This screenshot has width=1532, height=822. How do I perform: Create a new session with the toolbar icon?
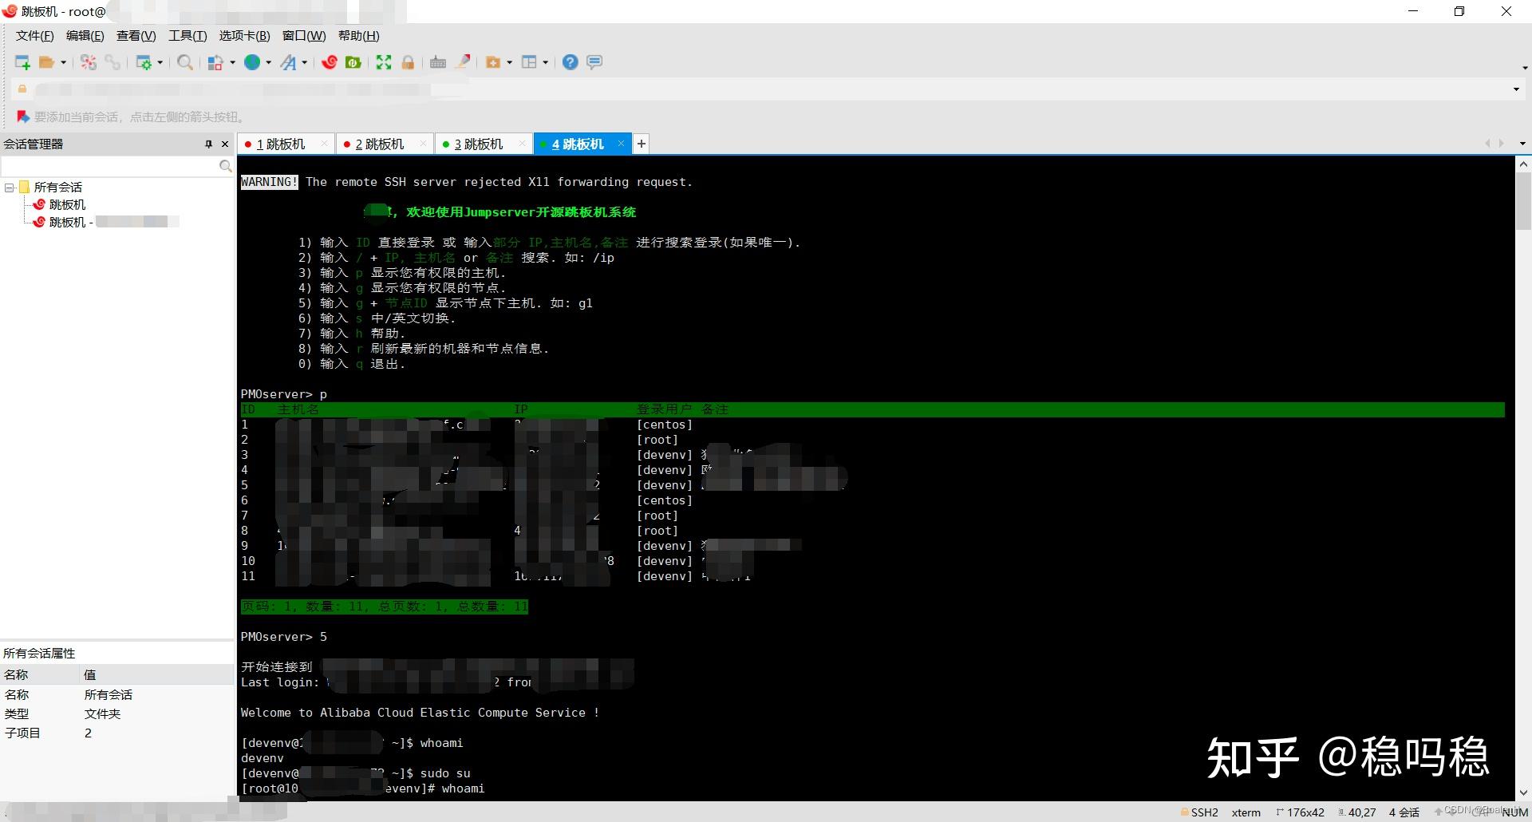click(22, 62)
